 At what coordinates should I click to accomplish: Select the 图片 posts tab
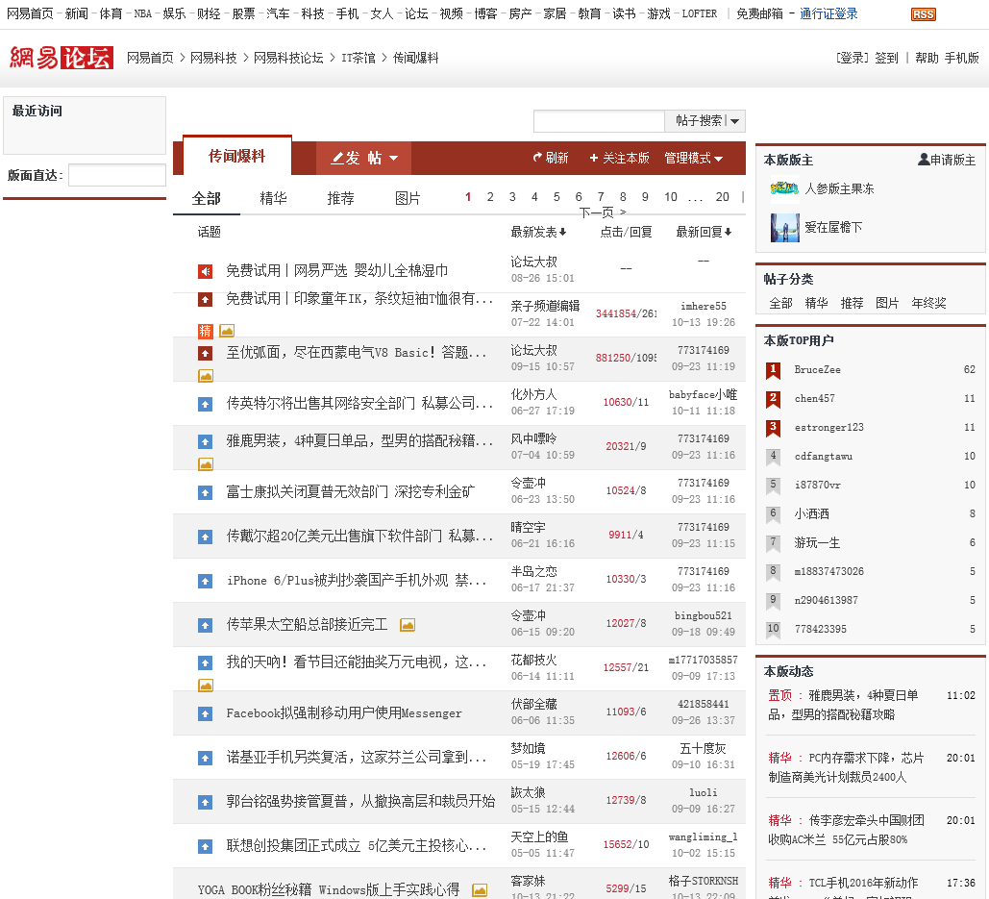pyautogui.click(x=408, y=199)
